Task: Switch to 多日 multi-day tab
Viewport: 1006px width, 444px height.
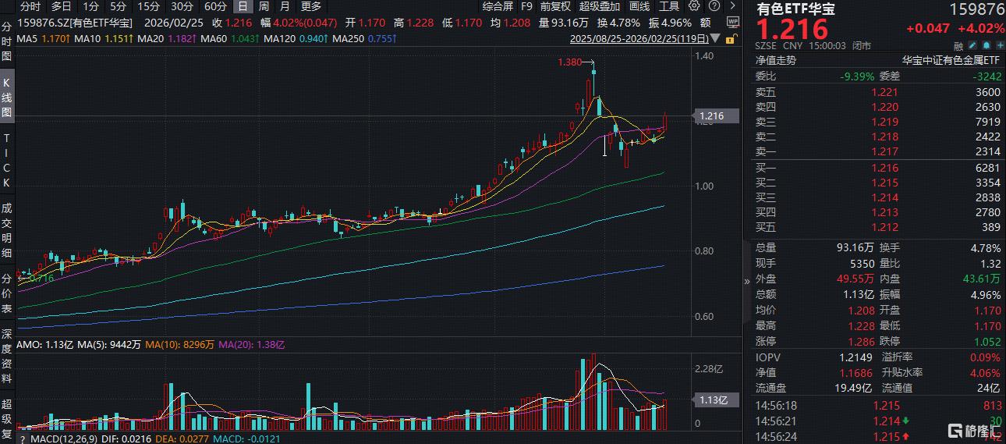Action: (62, 6)
